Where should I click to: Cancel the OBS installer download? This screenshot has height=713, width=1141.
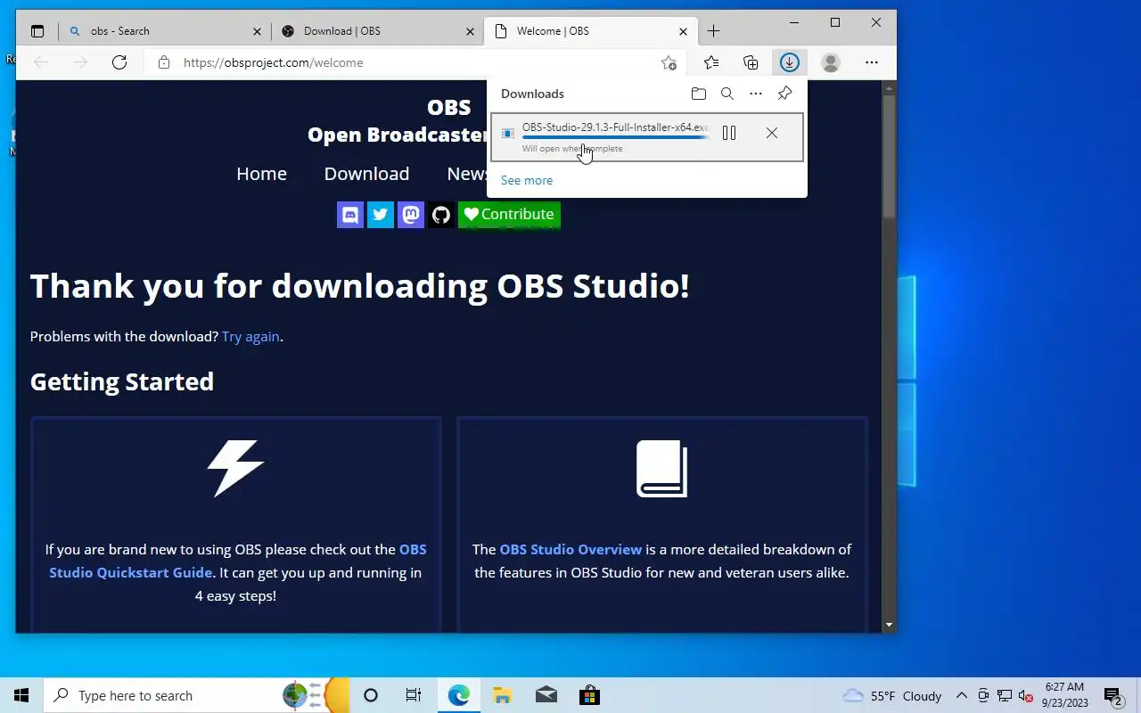(772, 133)
